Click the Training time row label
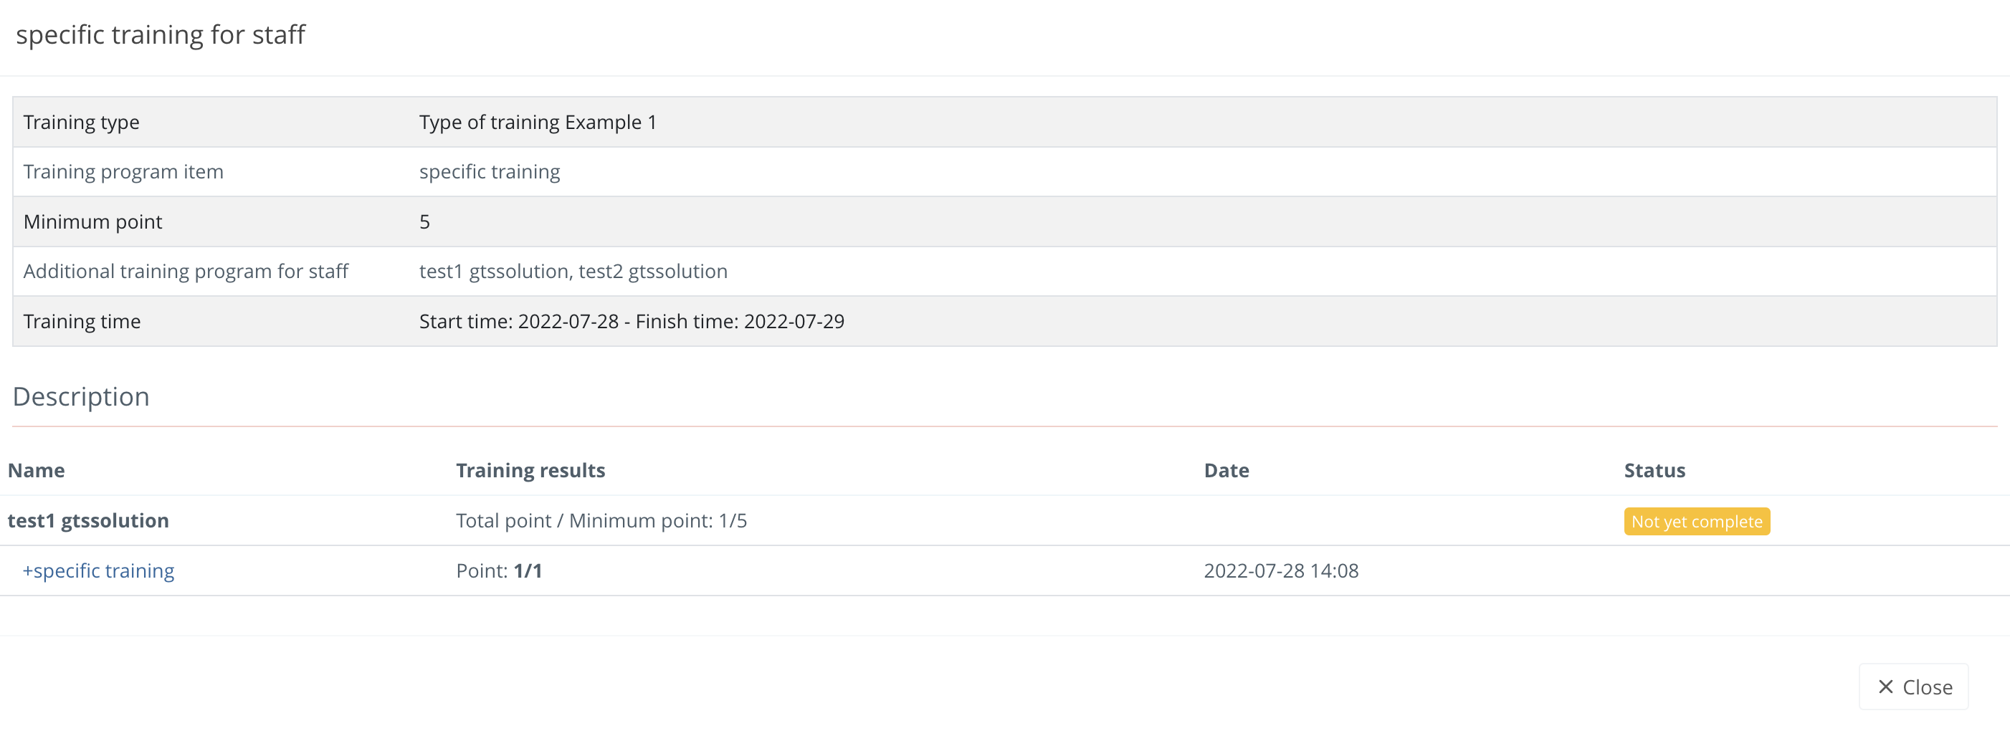 pos(82,321)
